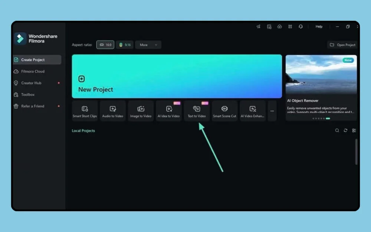
Task: Select the Audio to Video feature
Action: 112,111
